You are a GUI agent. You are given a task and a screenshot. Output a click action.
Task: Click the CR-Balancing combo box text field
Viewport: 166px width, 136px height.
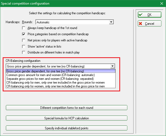(x=58, y=66)
